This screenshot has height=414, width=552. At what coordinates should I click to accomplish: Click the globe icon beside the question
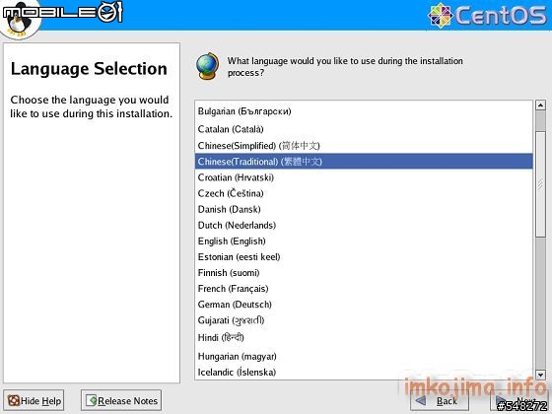point(207,66)
